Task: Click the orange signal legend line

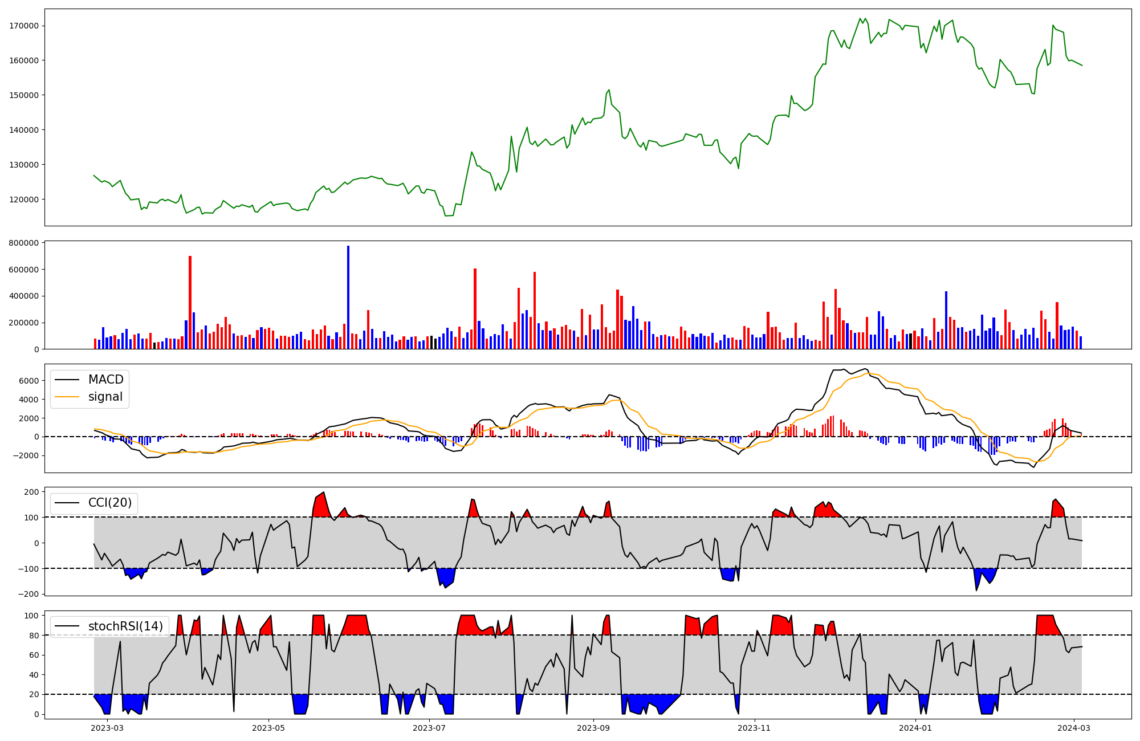Action: click(x=67, y=397)
